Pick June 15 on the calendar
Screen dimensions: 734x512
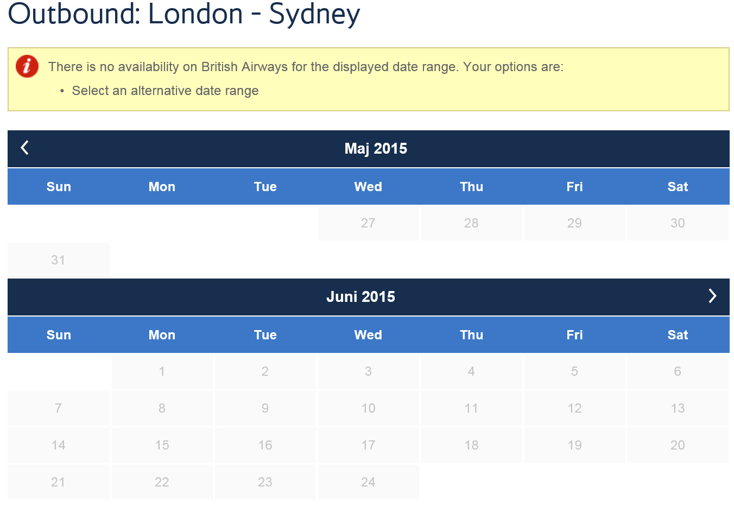[x=162, y=445]
